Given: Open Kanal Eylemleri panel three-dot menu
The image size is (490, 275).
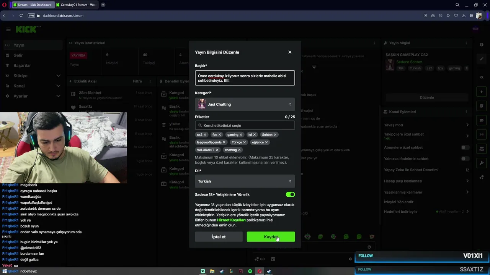Looking at the screenshot, I should [x=466, y=112].
